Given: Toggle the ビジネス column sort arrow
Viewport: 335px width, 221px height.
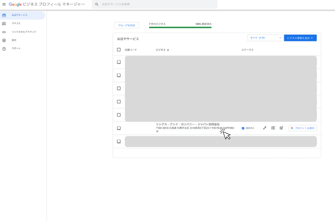Looking at the screenshot, I should (168, 49).
